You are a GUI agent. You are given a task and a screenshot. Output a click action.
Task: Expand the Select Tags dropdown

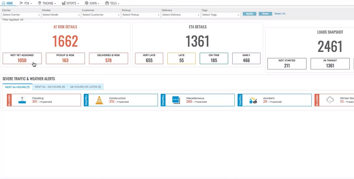(x=221, y=15)
